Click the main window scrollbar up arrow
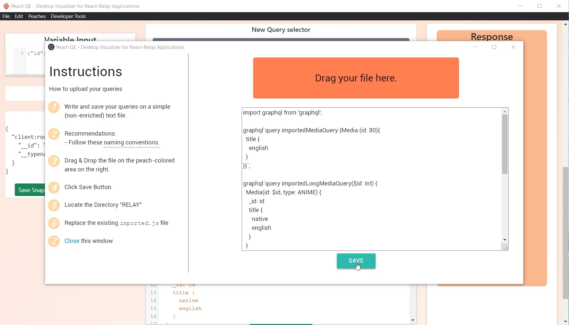 pyautogui.click(x=565, y=24)
